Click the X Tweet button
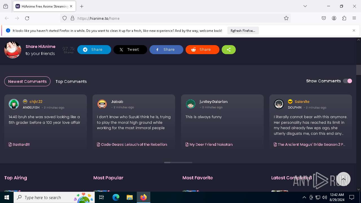Image resolution: width=361 pixels, height=203 pixels. [x=130, y=50]
